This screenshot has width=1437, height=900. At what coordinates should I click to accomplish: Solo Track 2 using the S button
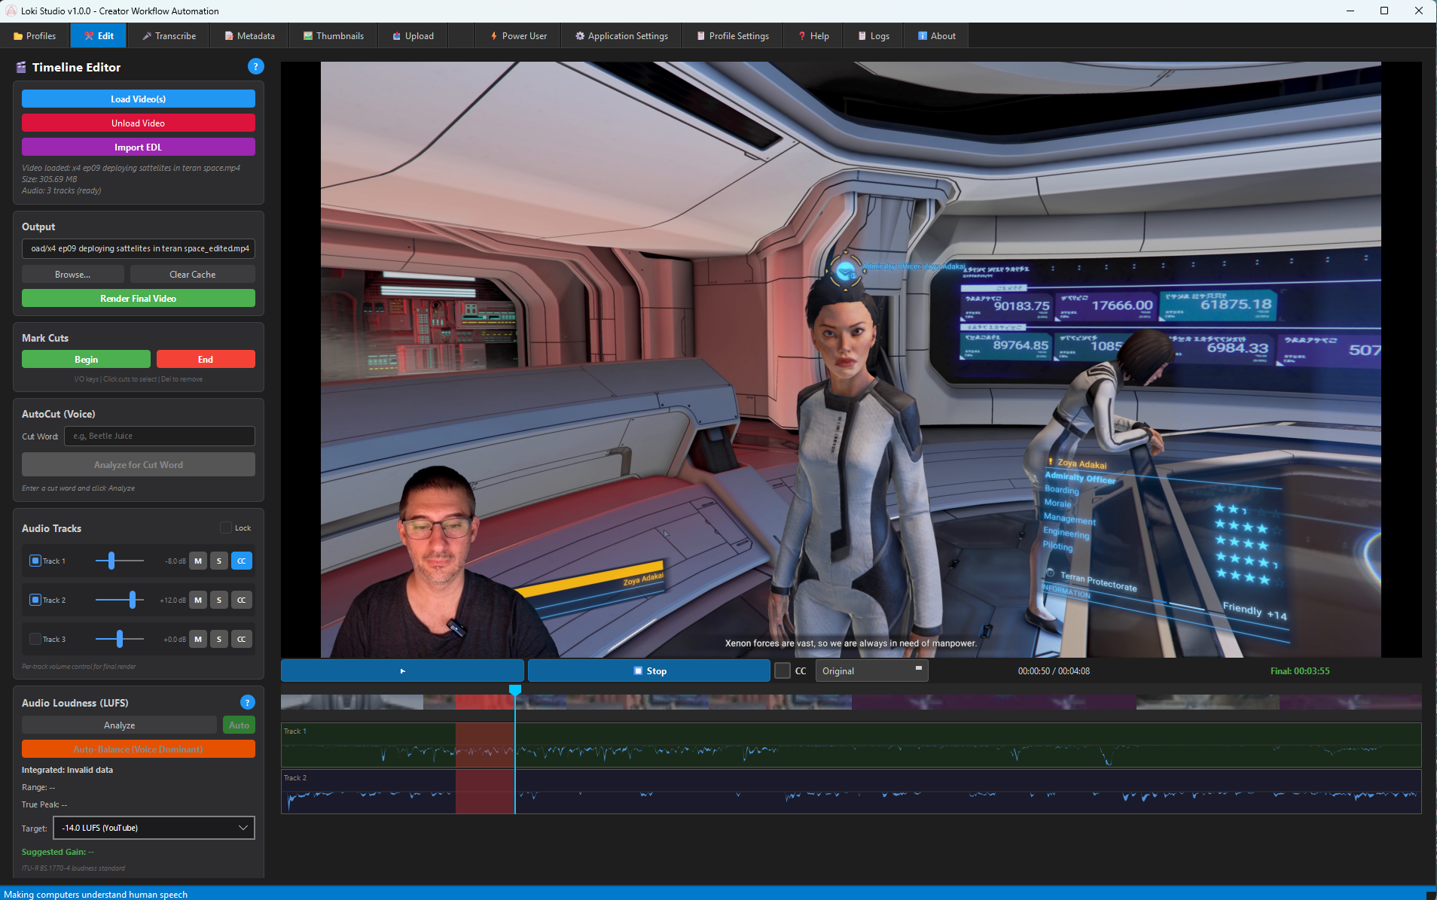(219, 600)
